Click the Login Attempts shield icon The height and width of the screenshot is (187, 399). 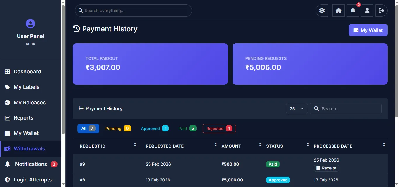pyautogui.click(x=8, y=180)
